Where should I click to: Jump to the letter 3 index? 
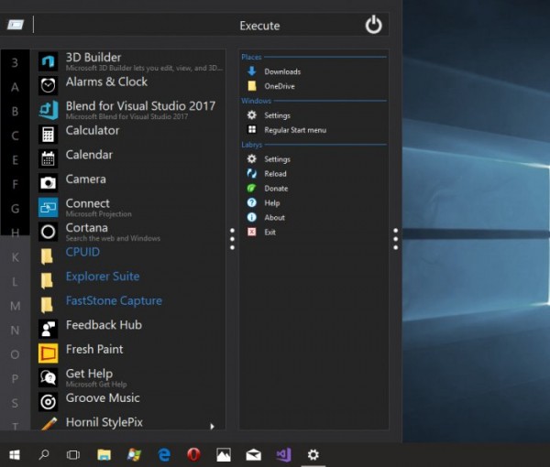[15, 62]
